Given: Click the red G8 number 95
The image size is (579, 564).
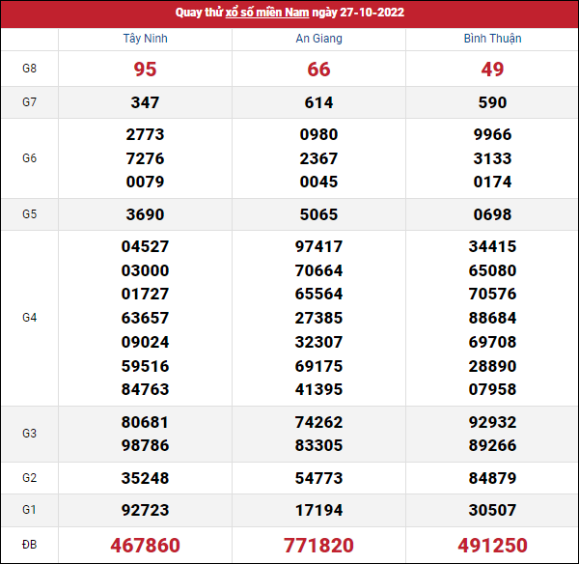Looking at the screenshot, I should (x=145, y=70).
